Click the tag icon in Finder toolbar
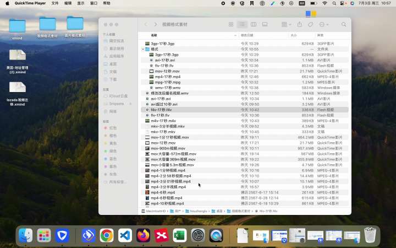This screenshot has width=396, height=248. click(310, 24)
